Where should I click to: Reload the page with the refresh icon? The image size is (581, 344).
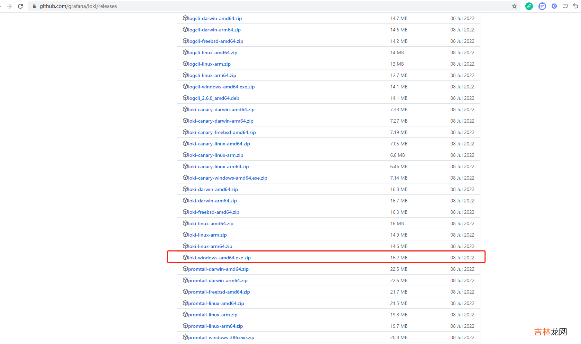(20, 6)
